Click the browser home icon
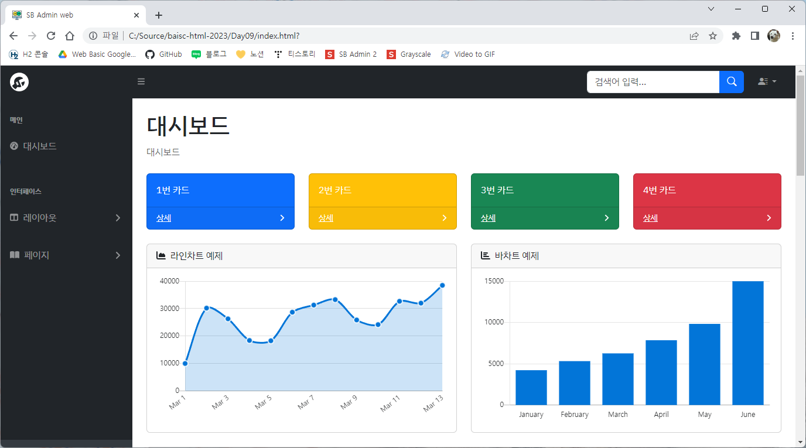Screen dimensions: 806x448 pyautogui.click(x=70, y=36)
